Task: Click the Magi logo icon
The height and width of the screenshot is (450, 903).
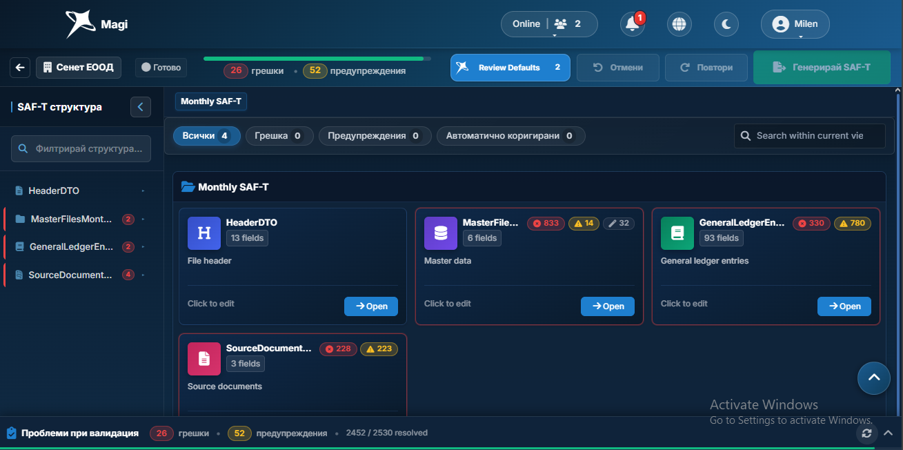Action: coord(78,24)
